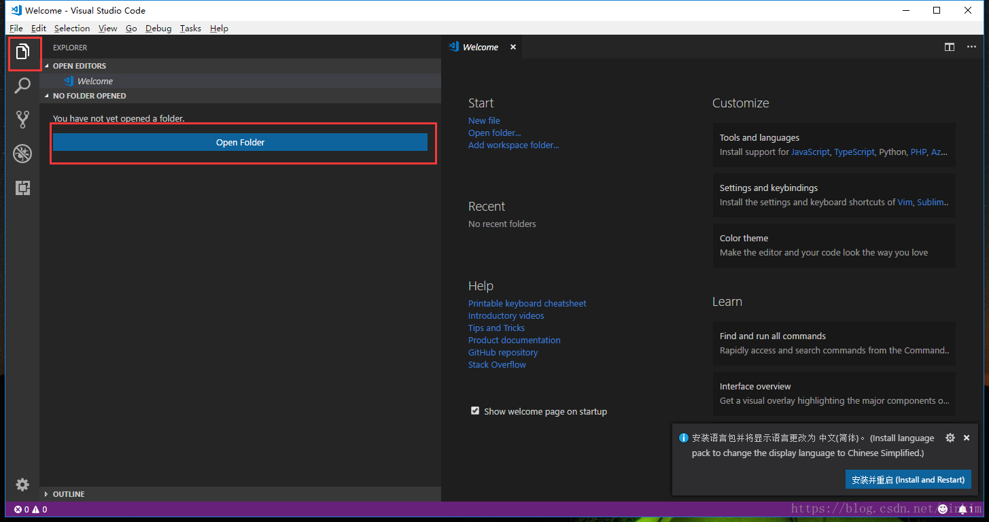
Task: Expand the Outline section
Action: (x=46, y=494)
